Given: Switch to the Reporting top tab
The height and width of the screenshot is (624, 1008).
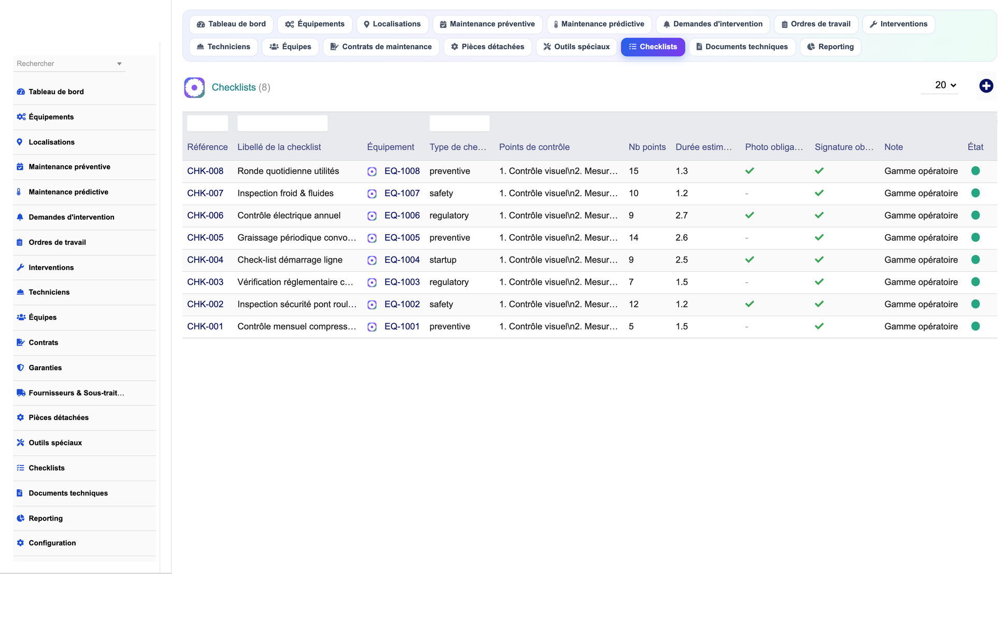Looking at the screenshot, I should tap(830, 47).
